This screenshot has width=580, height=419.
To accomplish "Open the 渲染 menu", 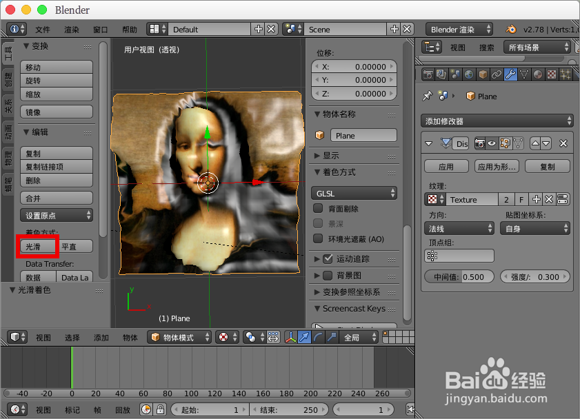I will point(72,30).
